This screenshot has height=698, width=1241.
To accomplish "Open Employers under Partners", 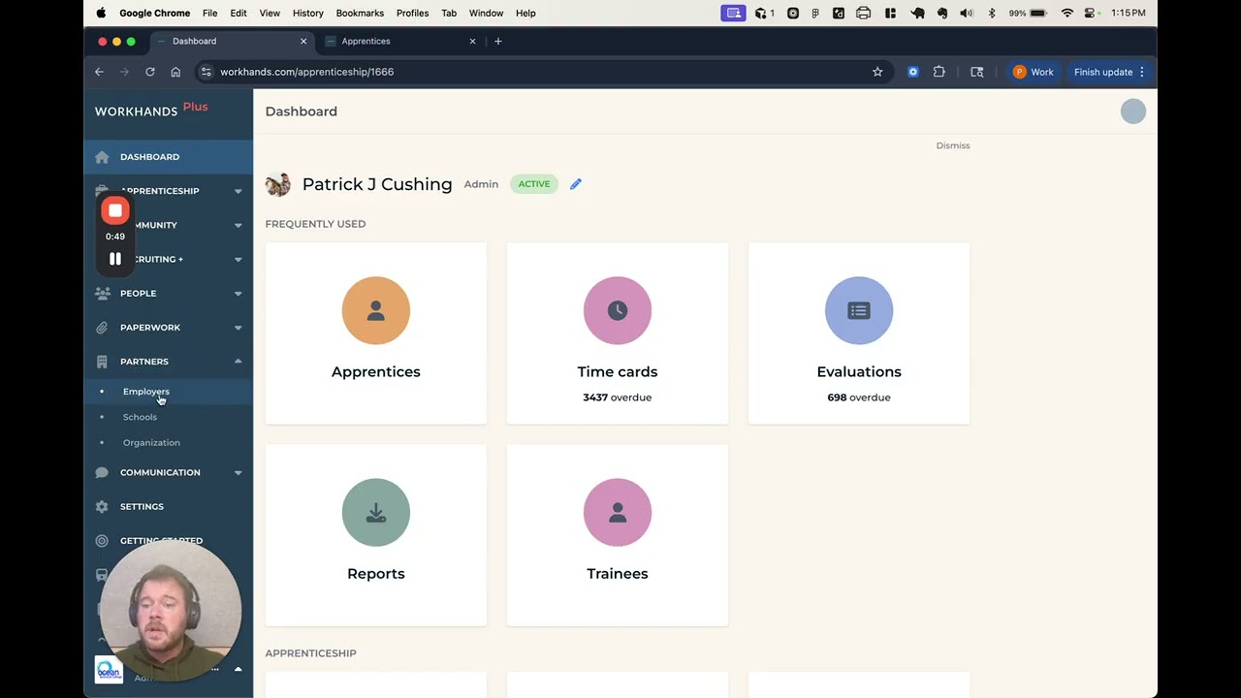I will click(146, 392).
